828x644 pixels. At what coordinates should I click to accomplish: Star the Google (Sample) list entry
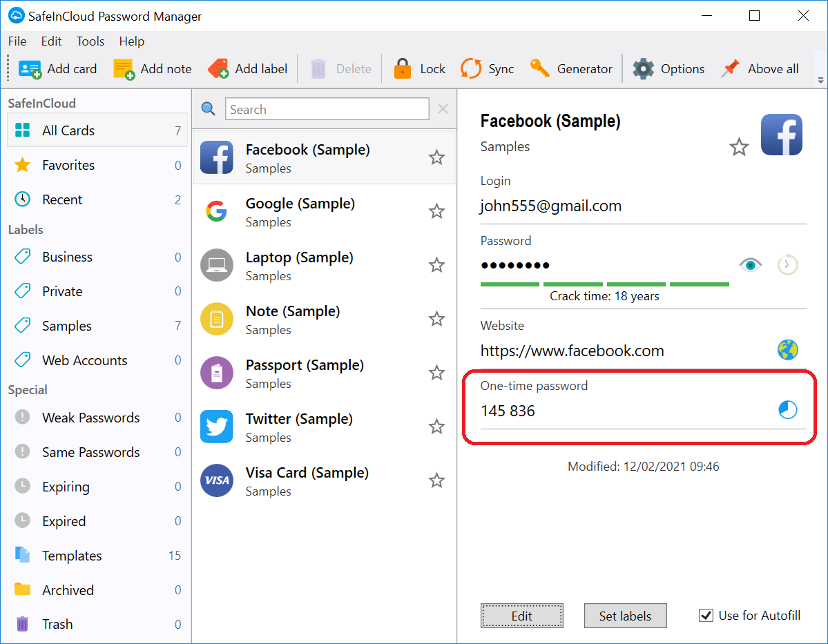[x=436, y=211]
